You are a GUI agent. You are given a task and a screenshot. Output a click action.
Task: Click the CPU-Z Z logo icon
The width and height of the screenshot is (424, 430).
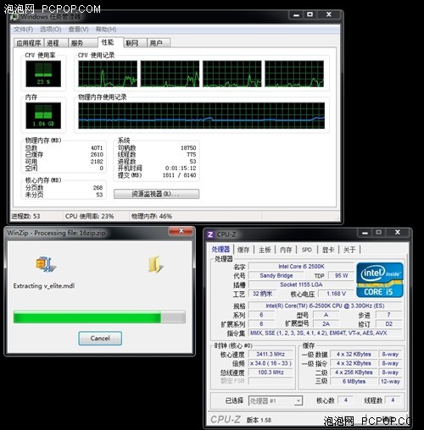point(210,234)
